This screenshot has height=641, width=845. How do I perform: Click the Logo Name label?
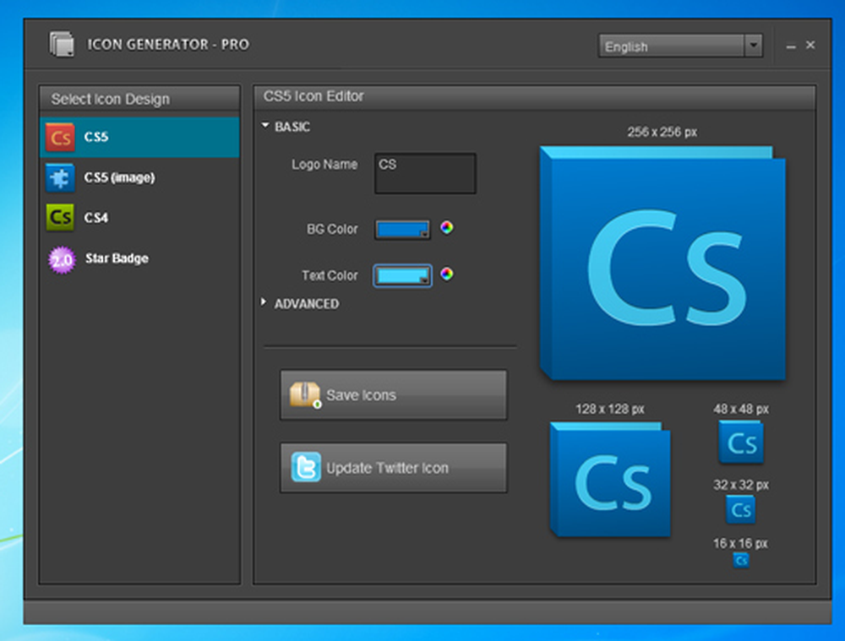pos(324,165)
